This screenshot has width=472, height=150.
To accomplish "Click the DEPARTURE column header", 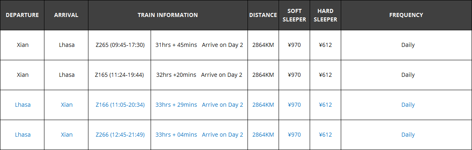I will click(22, 15).
